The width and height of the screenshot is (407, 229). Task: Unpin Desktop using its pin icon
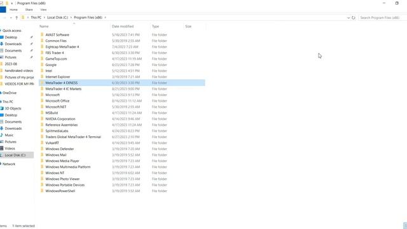tap(31, 37)
